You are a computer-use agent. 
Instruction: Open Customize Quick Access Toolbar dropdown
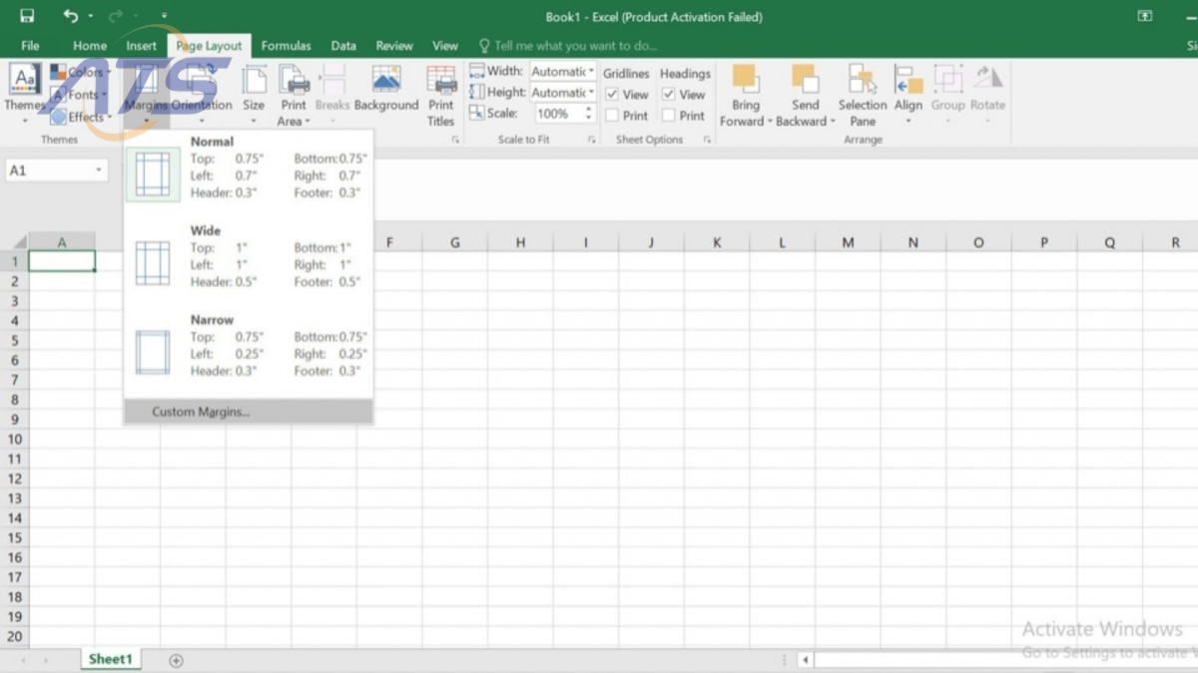pos(164,17)
